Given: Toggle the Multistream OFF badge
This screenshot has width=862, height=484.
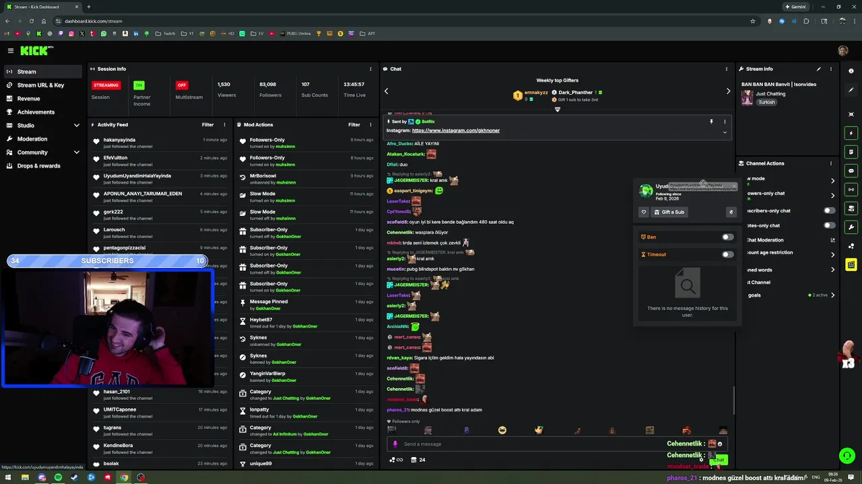Looking at the screenshot, I should pyautogui.click(x=181, y=85).
